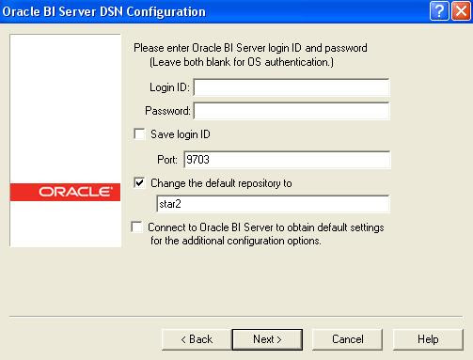
Task: Close the DSN Configuration dialog with the X
Action: point(461,11)
